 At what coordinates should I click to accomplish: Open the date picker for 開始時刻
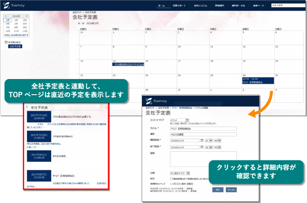click(x=202, y=141)
